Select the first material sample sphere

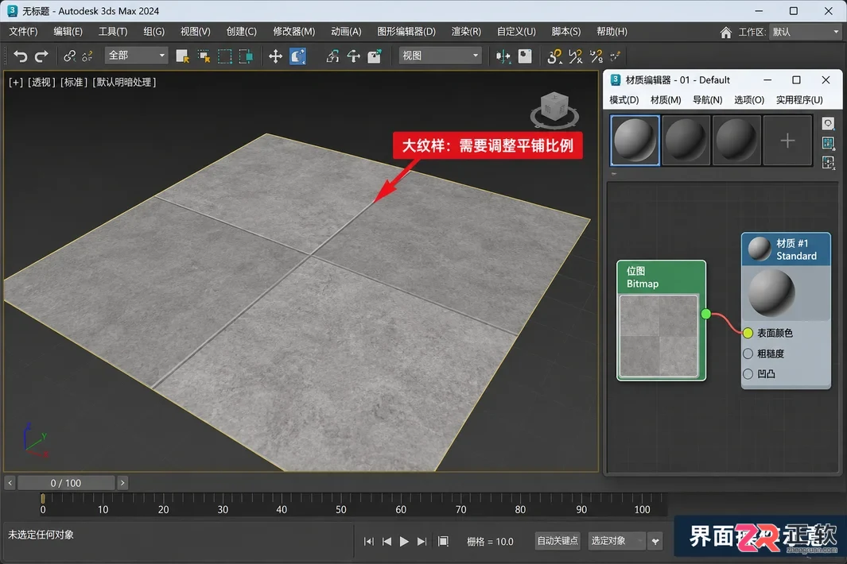(x=635, y=141)
